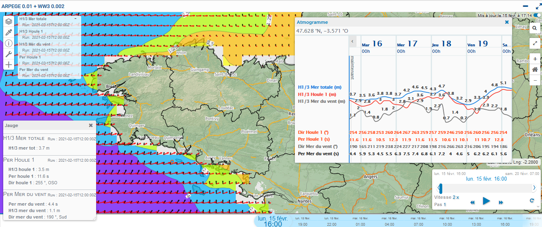
Task: Click the plus icon in left toolbar
Action: point(8,65)
